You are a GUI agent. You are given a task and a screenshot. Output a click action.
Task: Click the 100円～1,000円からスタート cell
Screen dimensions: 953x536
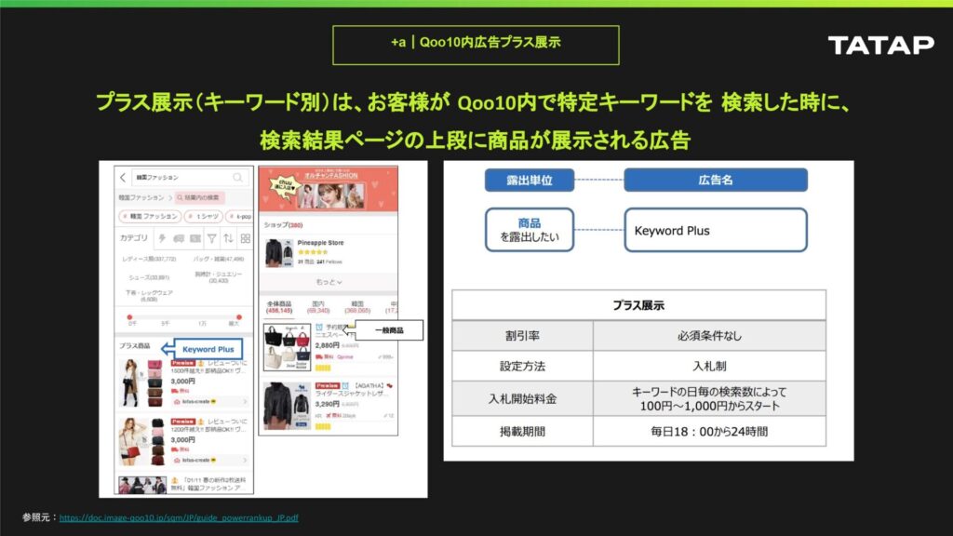coord(709,398)
